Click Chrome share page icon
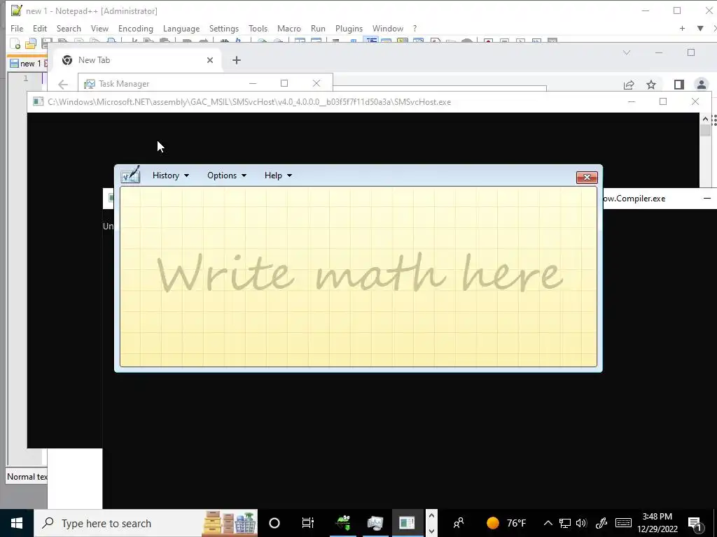The image size is (717, 537). [x=629, y=85]
